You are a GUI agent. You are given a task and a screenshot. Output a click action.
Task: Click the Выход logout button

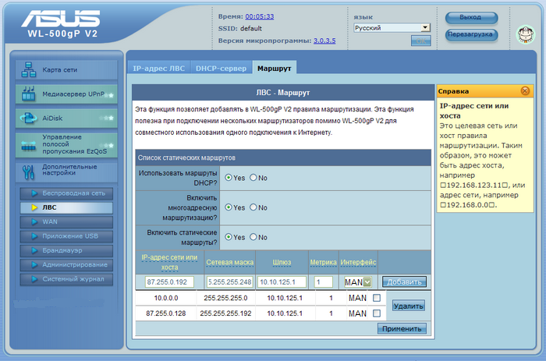pyautogui.click(x=471, y=17)
